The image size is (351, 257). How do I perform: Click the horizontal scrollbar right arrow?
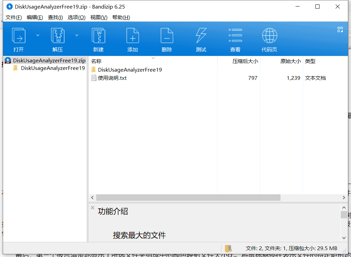(x=344, y=197)
